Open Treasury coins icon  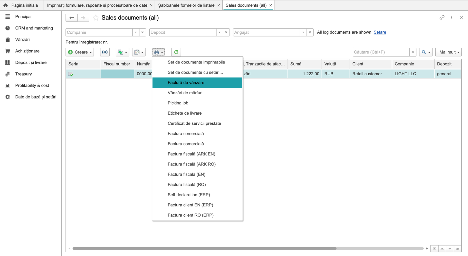[8, 74]
